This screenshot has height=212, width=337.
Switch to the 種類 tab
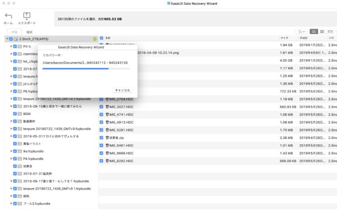29,32
